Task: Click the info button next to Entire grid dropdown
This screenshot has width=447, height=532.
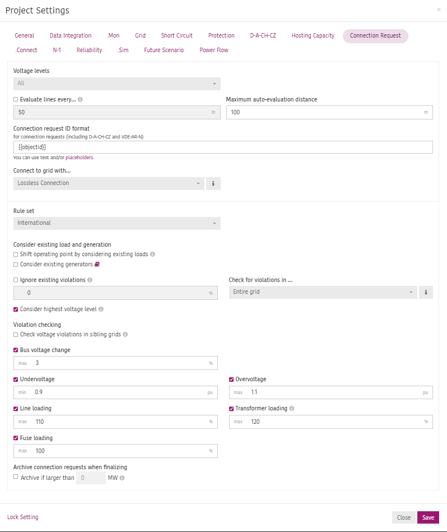Action: (426, 292)
